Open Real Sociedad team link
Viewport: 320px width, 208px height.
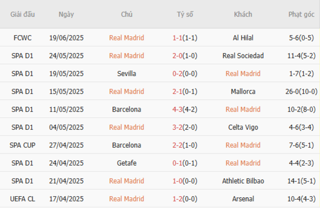(x=243, y=56)
